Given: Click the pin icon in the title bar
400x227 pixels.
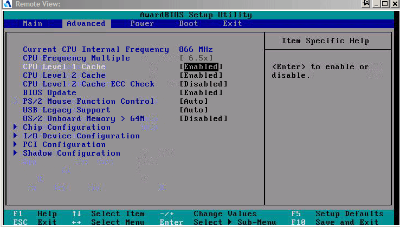Looking at the screenshot, I should click(x=366, y=4).
